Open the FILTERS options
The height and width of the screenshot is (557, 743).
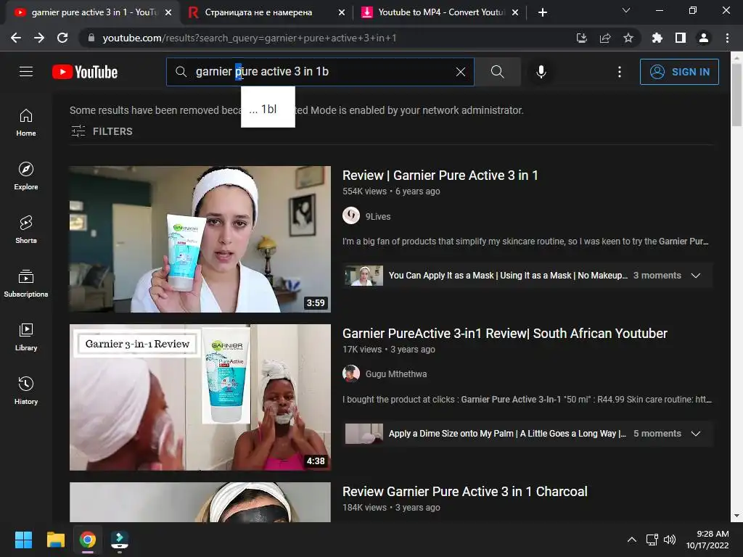click(102, 131)
